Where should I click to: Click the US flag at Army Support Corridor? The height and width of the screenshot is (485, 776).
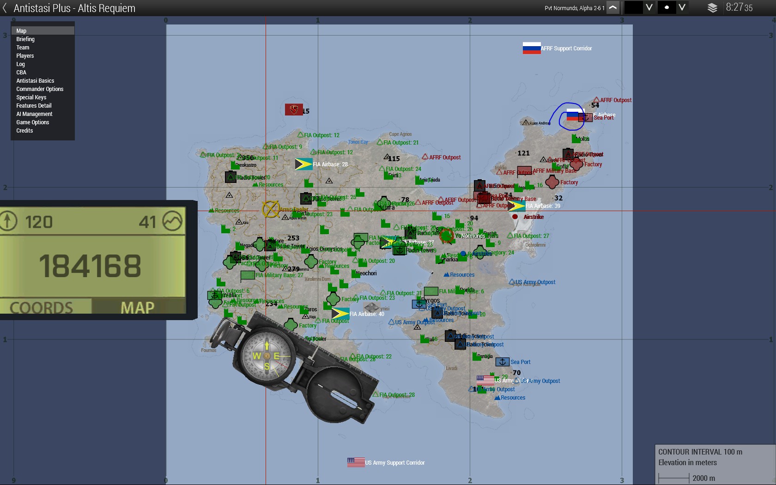coord(356,462)
